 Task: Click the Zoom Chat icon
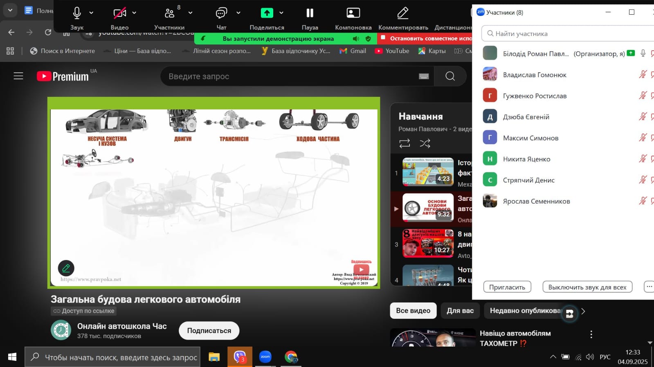click(221, 13)
